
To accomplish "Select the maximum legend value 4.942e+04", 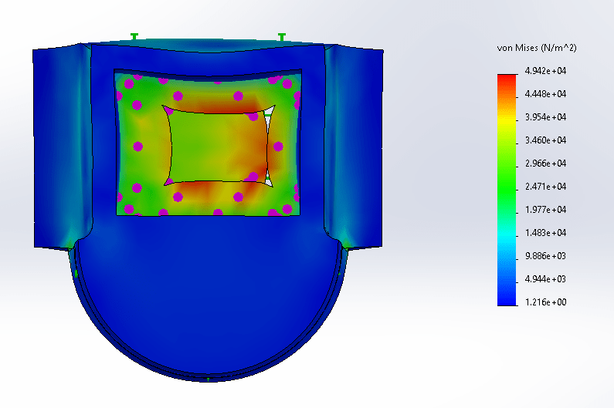I will pyautogui.click(x=546, y=71).
